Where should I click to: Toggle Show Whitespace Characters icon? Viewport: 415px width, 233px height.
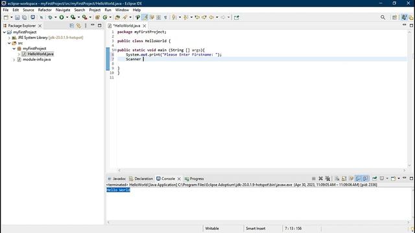coord(165,17)
